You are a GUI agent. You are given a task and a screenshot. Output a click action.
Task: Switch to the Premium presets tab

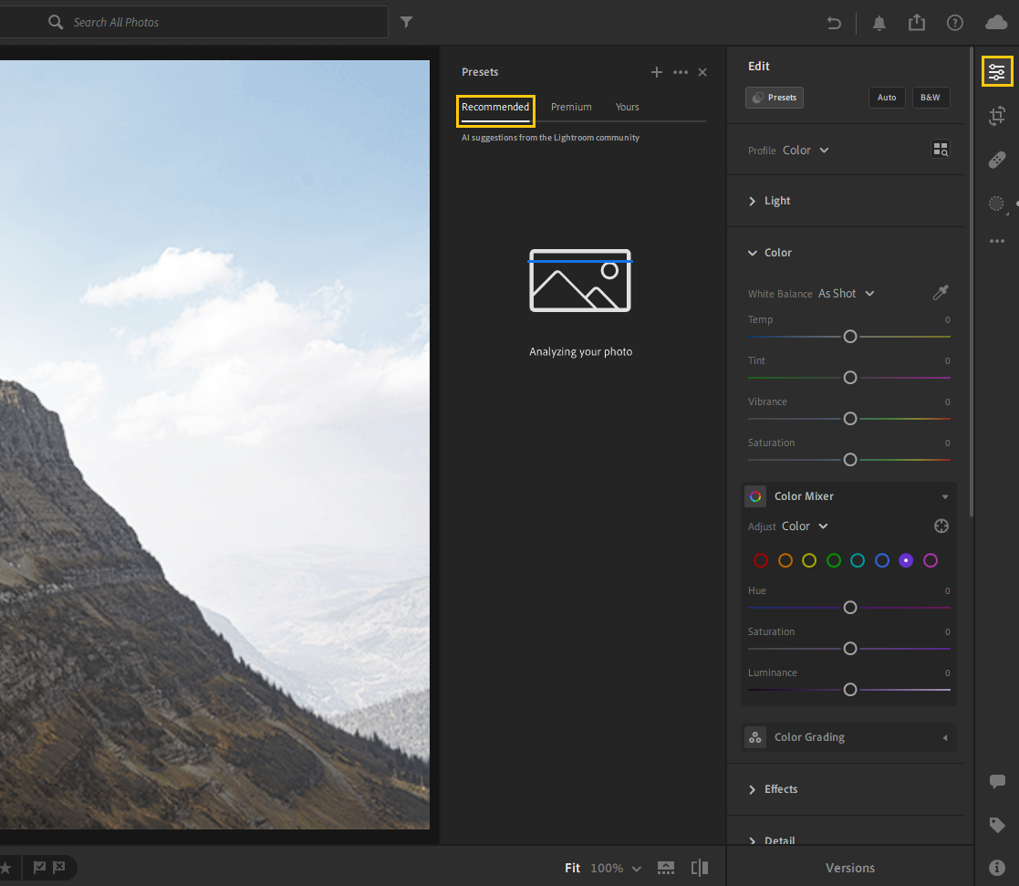(x=571, y=107)
